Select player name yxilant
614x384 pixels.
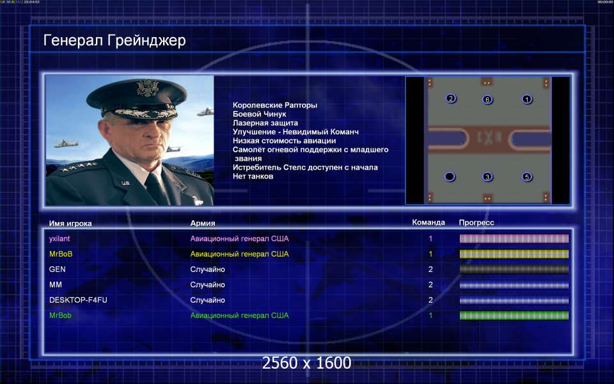click(59, 239)
